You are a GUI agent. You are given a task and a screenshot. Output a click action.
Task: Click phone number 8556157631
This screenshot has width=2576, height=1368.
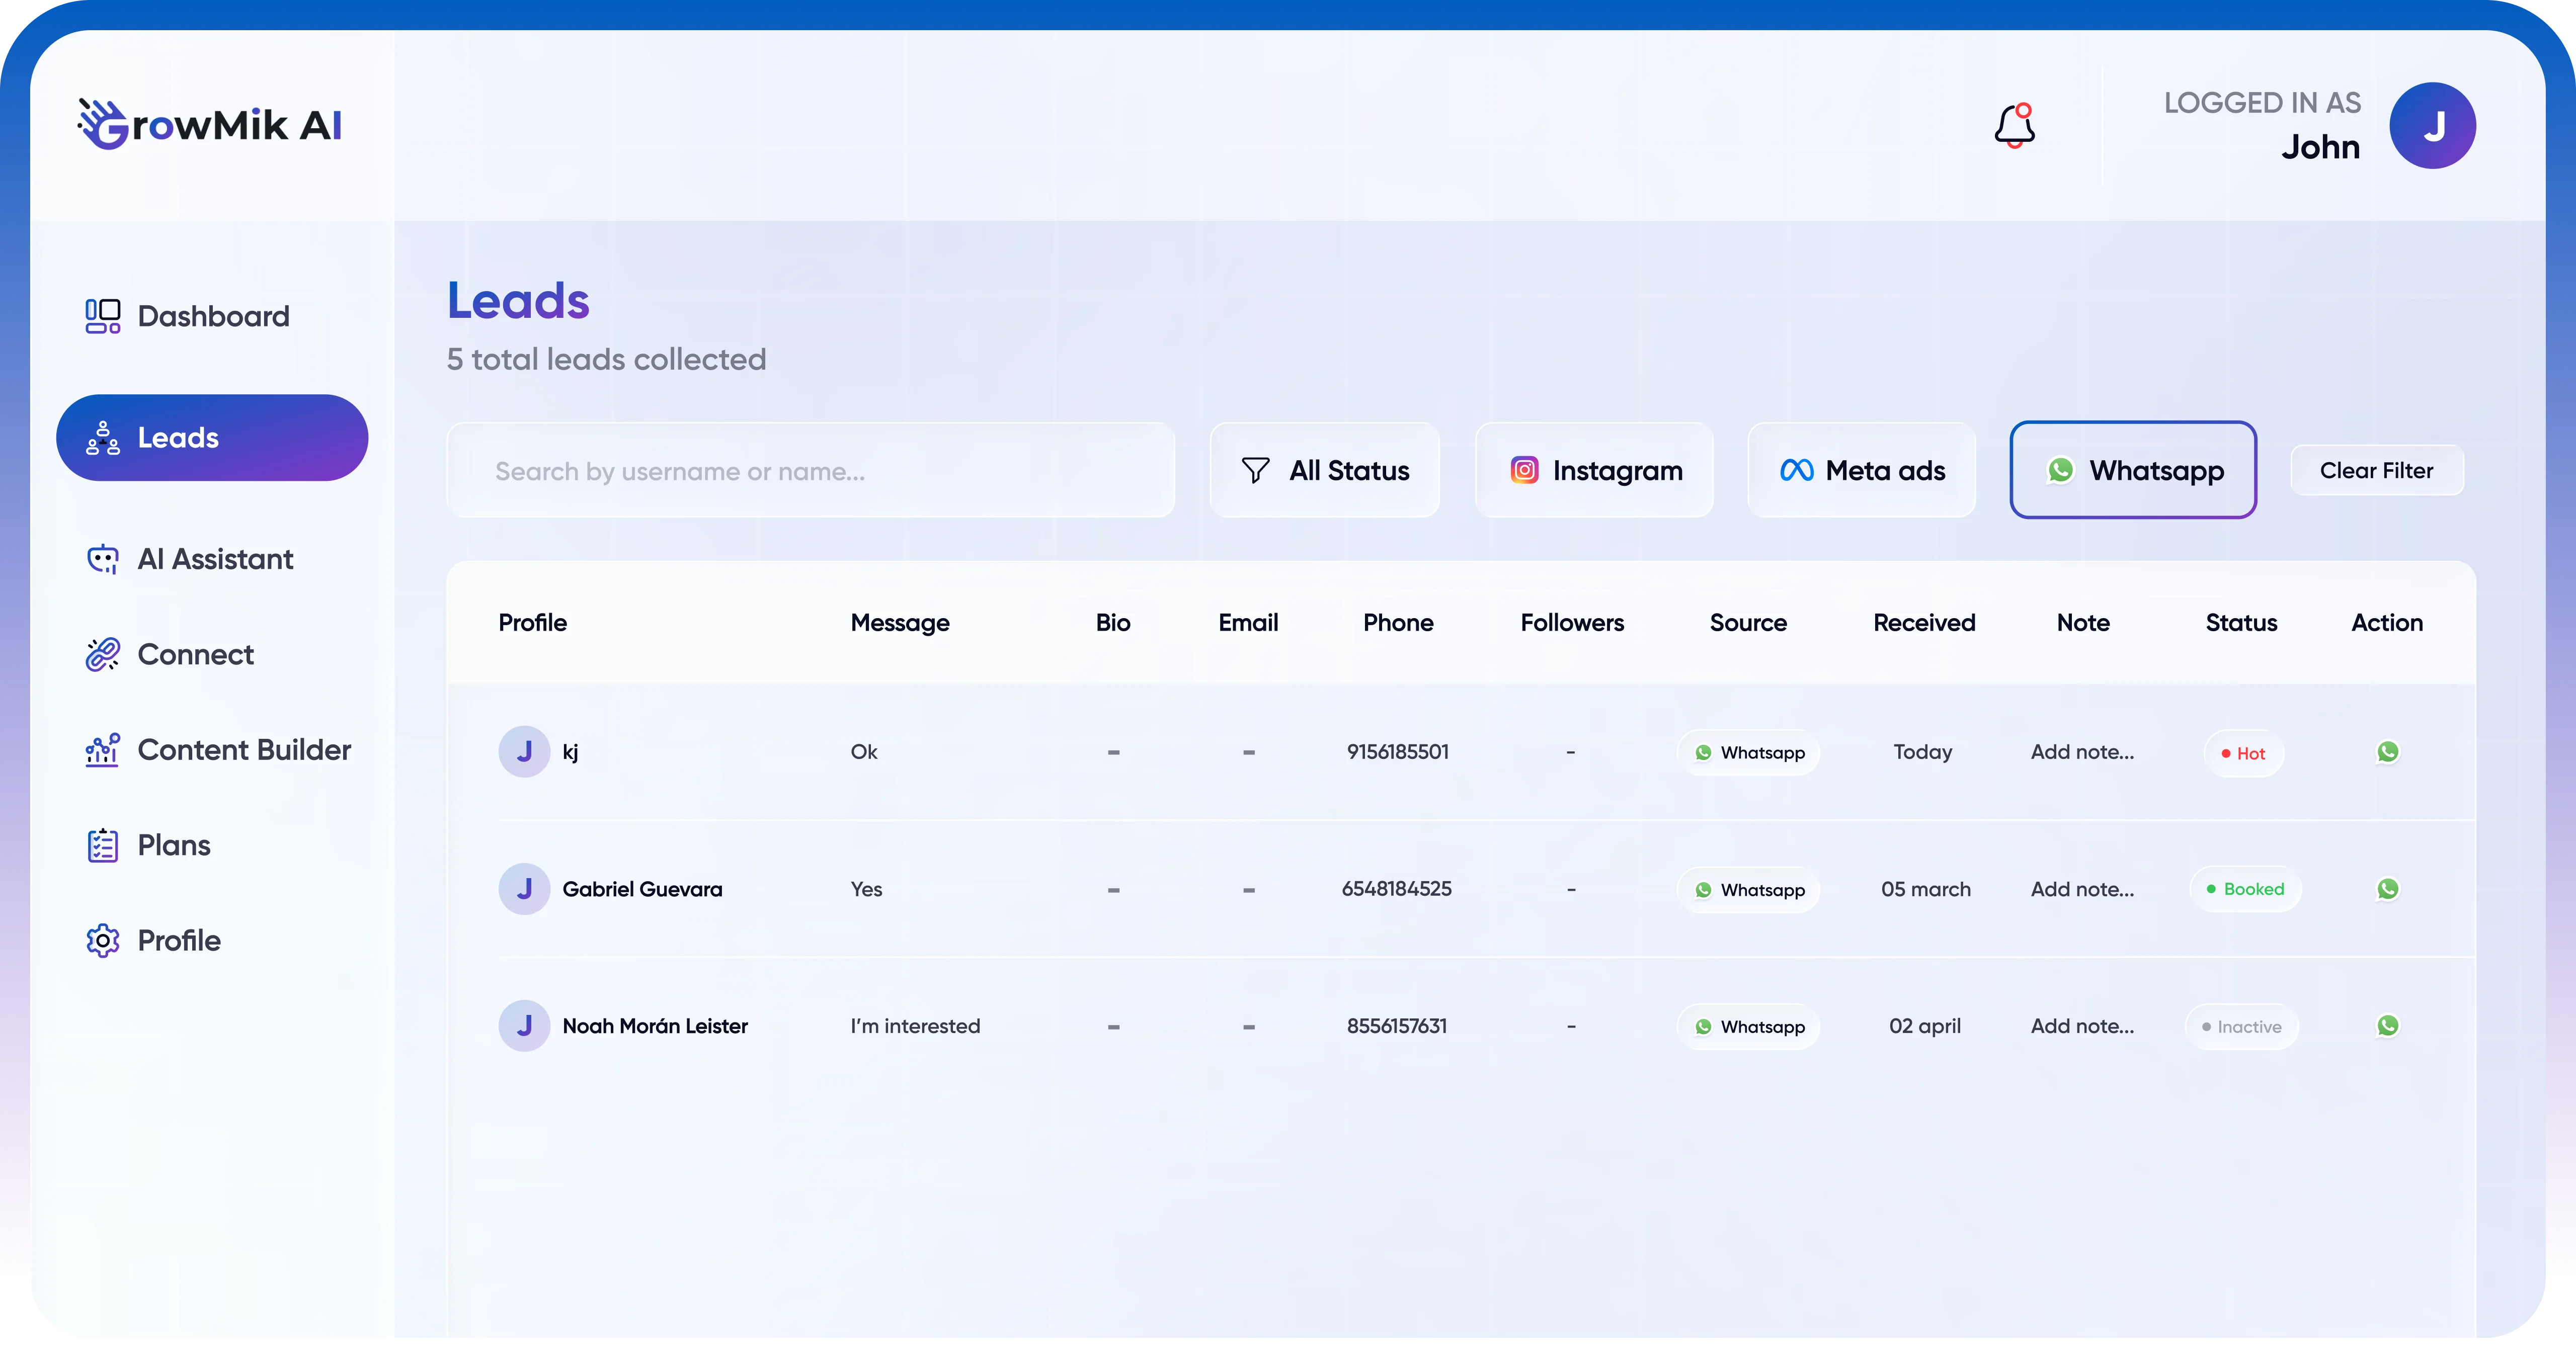tap(1396, 1026)
